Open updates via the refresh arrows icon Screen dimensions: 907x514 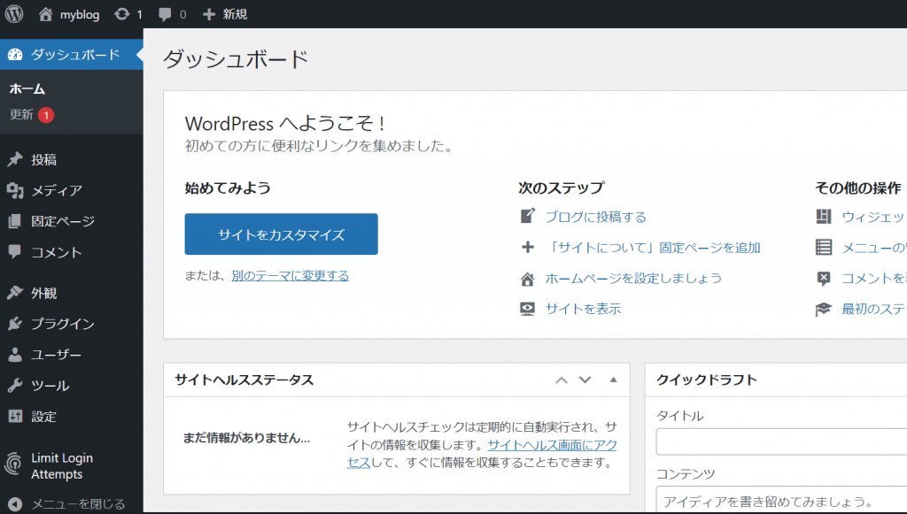click(x=121, y=13)
